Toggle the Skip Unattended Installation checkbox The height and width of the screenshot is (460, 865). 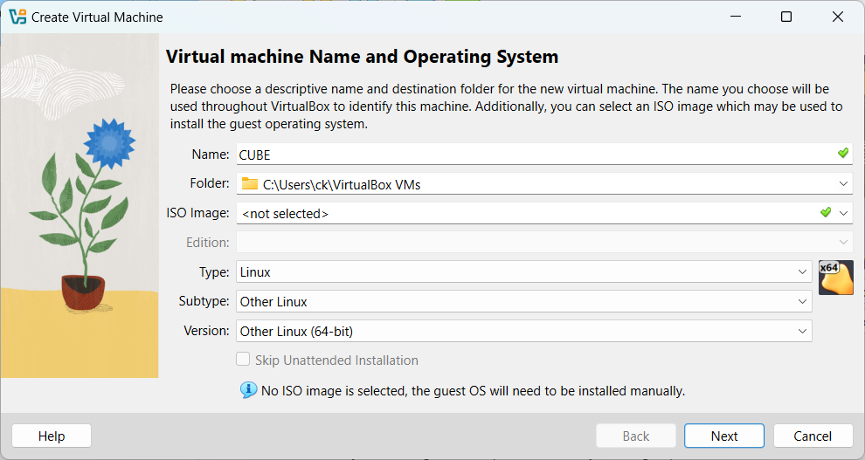pyautogui.click(x=244, y=360)
